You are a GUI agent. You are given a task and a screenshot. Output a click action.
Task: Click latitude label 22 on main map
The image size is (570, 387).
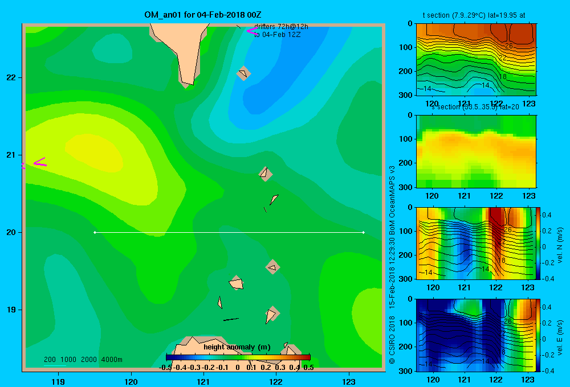point(11,78)
